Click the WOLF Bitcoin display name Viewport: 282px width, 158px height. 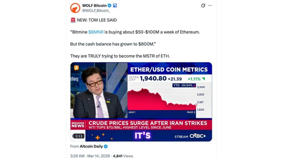coord(94,5)
